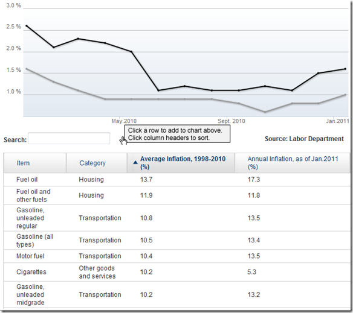
Task: Click the 10.5 average inflation value
Action: pyautogui.click(x=146, y=240)
